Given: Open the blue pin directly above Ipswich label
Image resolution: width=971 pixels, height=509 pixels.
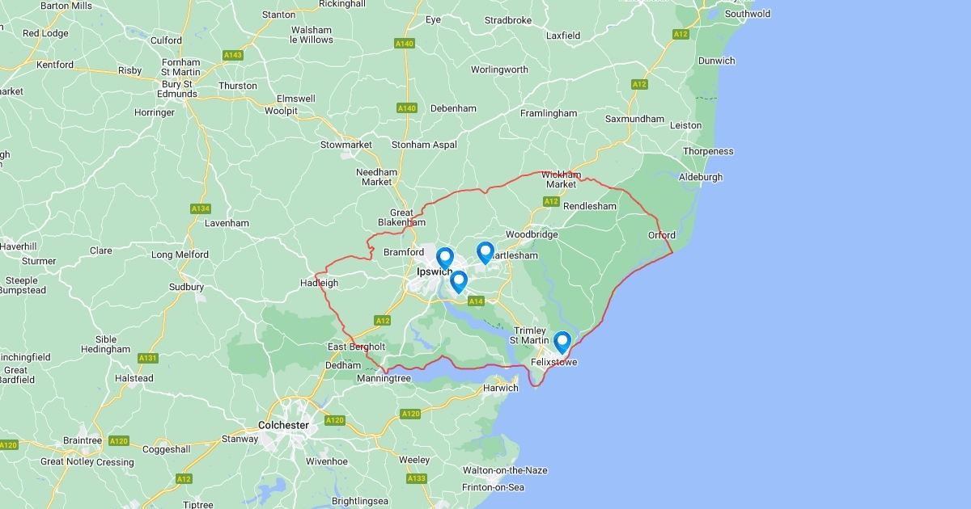Looking at the screenshot, I should 445,259.
